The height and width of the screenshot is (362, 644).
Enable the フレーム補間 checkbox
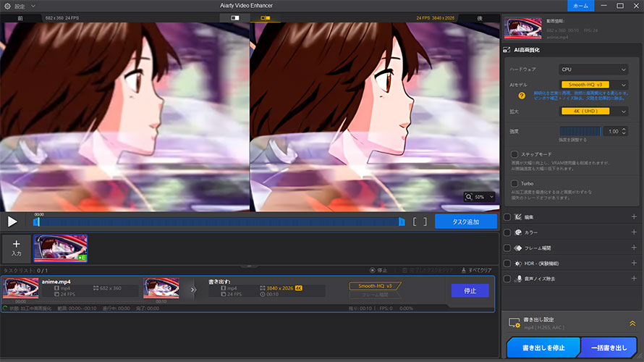coord(507,248)
